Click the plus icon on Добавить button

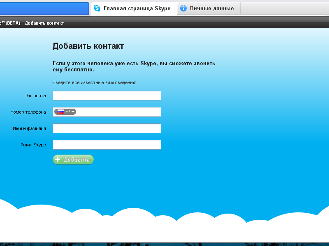pyautogui.click(x=58, y=159)
